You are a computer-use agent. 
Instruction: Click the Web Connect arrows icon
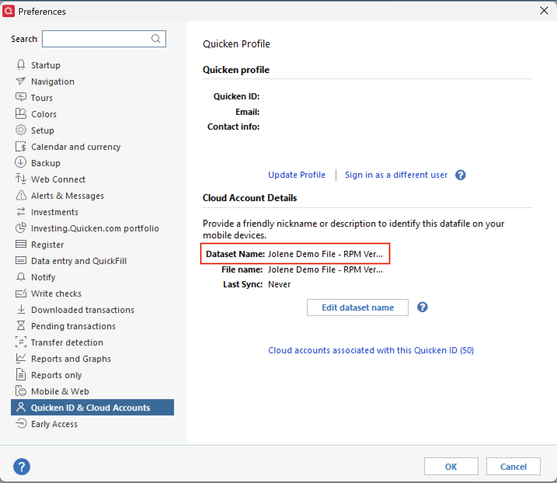pos(21,179)
